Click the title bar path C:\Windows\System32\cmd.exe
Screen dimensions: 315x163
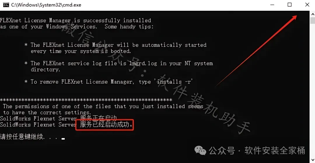tap(46, 5)
